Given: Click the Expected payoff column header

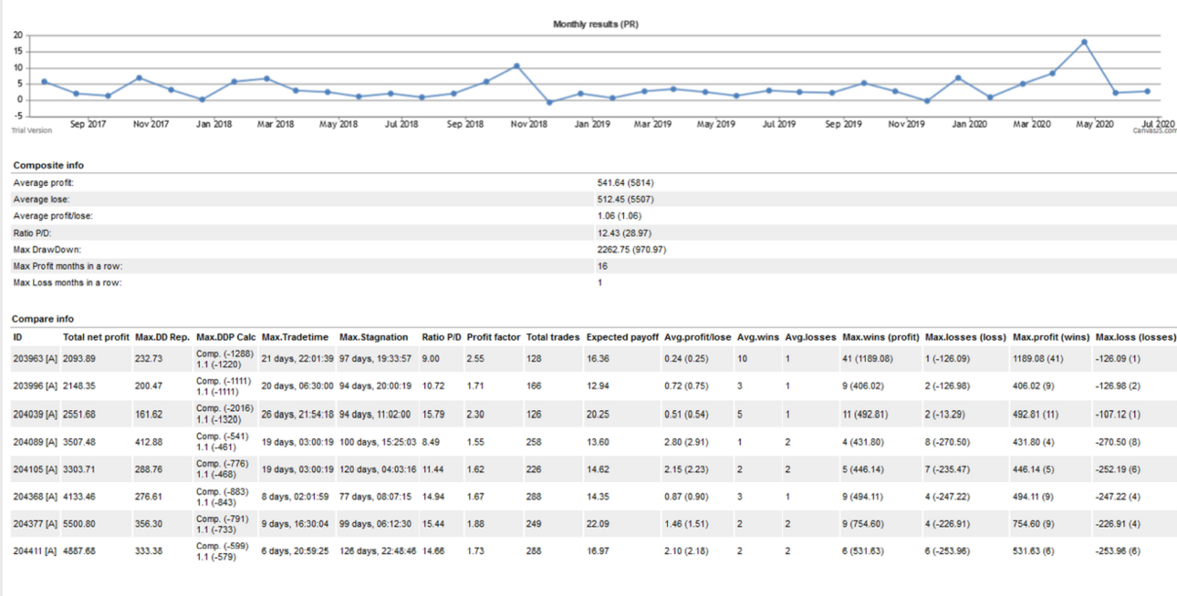Looking at the screenshot, I should (622, 337).
